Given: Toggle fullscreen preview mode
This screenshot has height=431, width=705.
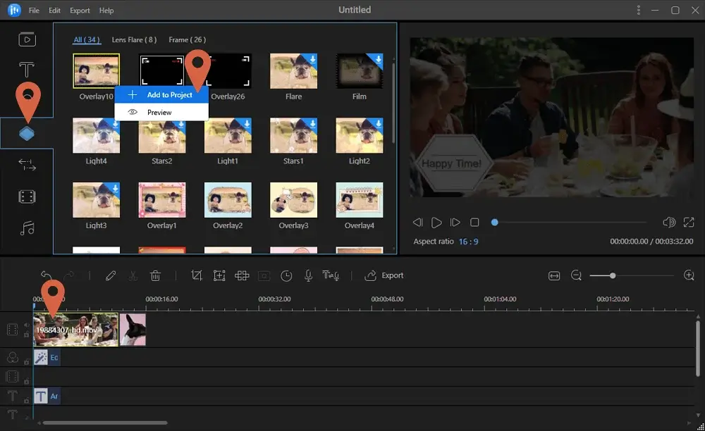Looking at the screenshot, I should [689, 222].
